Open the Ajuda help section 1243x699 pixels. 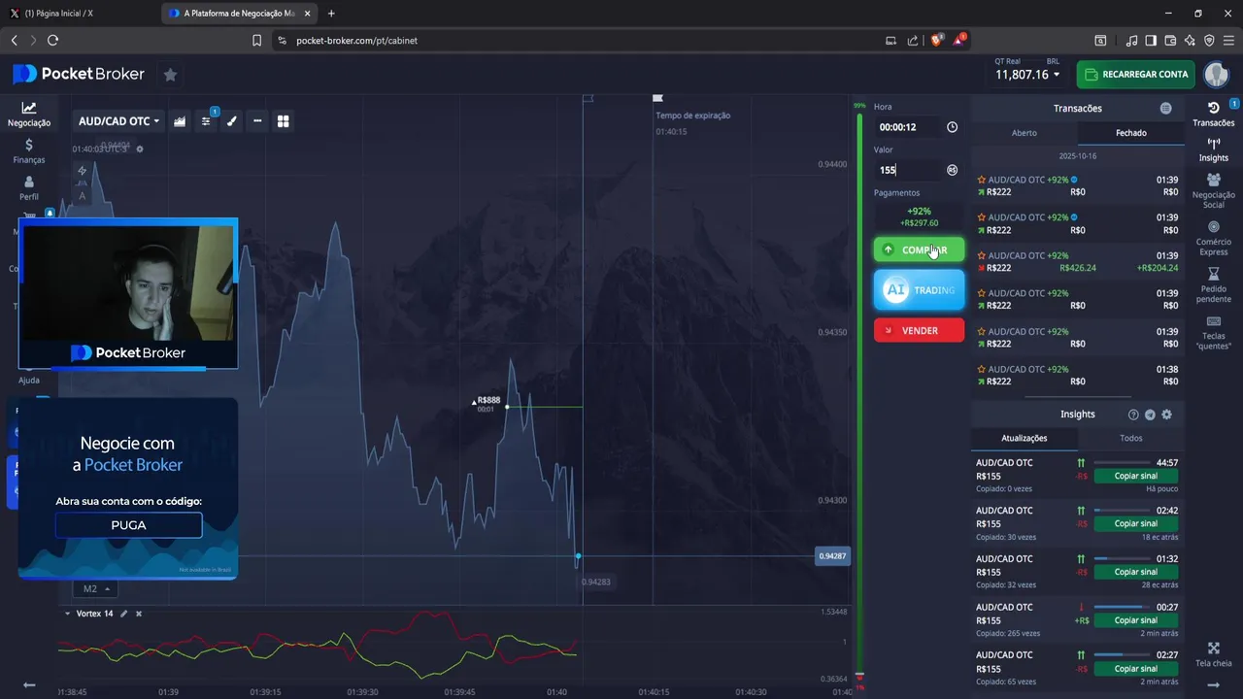coord(29,380)
